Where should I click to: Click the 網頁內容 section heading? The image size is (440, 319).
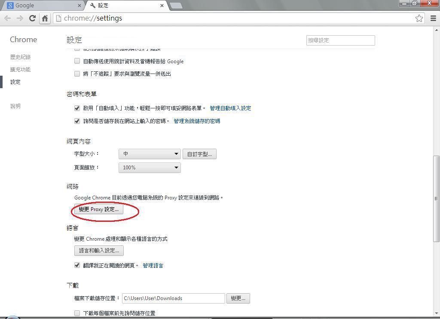[x=79, y=141]
